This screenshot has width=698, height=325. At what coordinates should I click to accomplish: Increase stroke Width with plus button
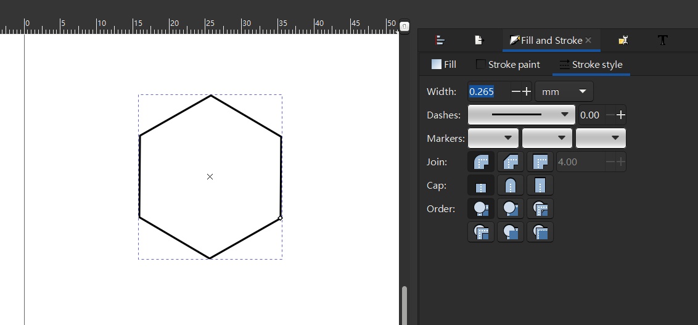[x=527, y=92]
